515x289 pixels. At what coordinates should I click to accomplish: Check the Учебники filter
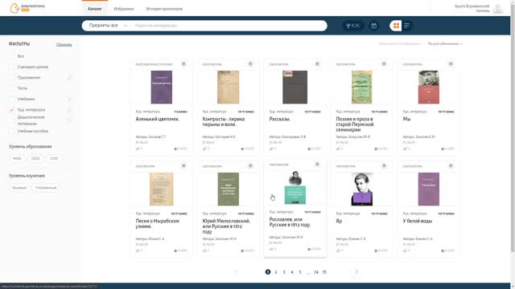pos(11,99)
